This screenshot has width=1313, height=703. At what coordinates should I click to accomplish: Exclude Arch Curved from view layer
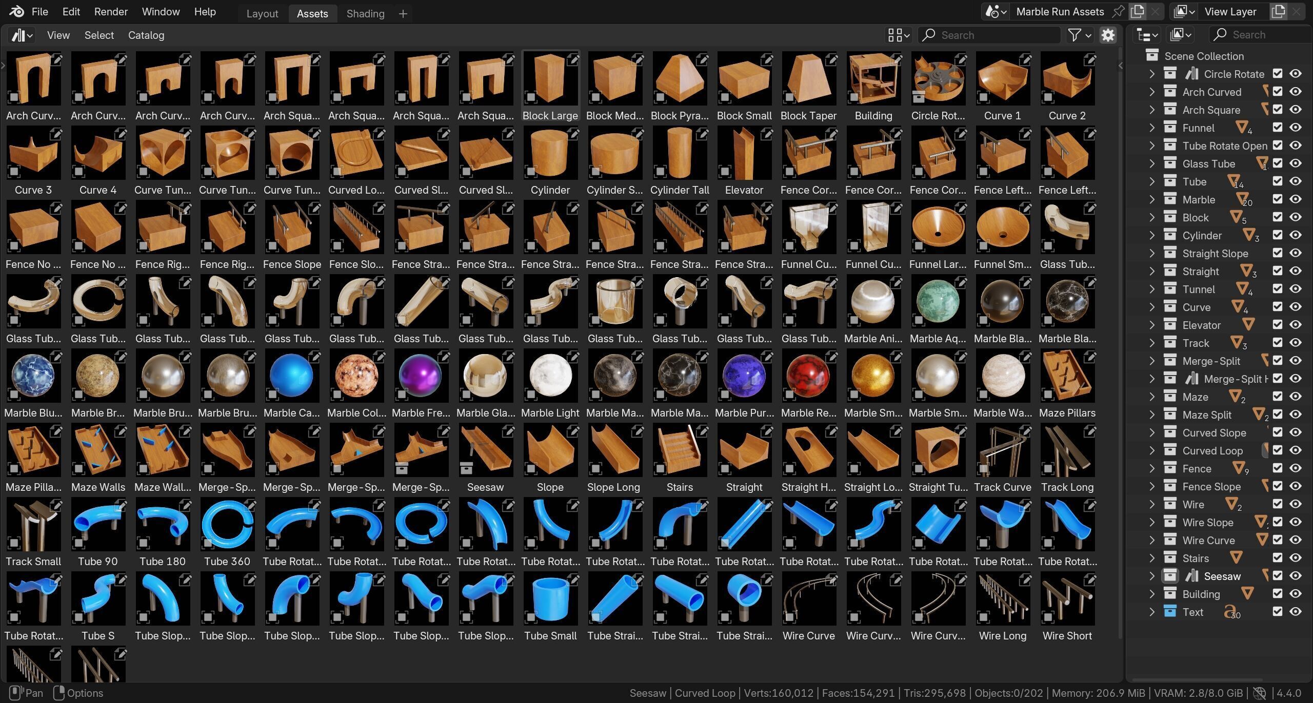click(x=1278, y=92)
